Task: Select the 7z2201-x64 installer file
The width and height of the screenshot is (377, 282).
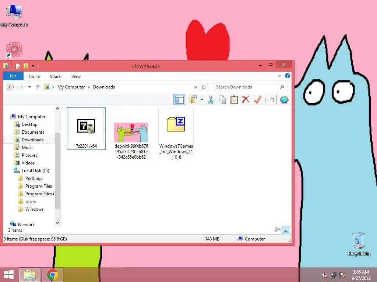Action: tap(86, 129)
